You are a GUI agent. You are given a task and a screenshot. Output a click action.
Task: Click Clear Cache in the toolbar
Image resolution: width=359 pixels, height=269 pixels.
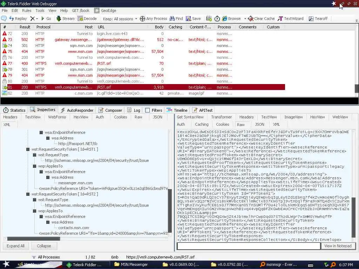click(261, 19)
